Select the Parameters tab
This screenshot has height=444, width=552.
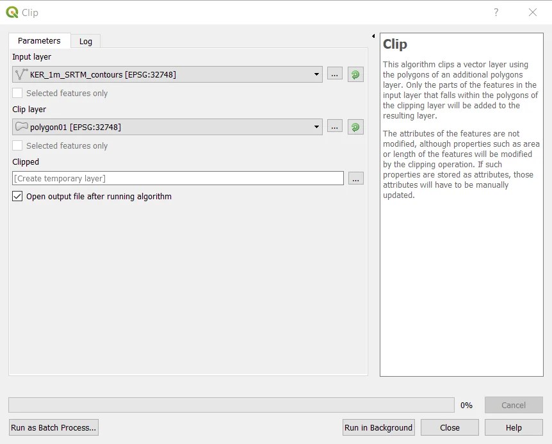pyautogui.click(x=39, y=40)
